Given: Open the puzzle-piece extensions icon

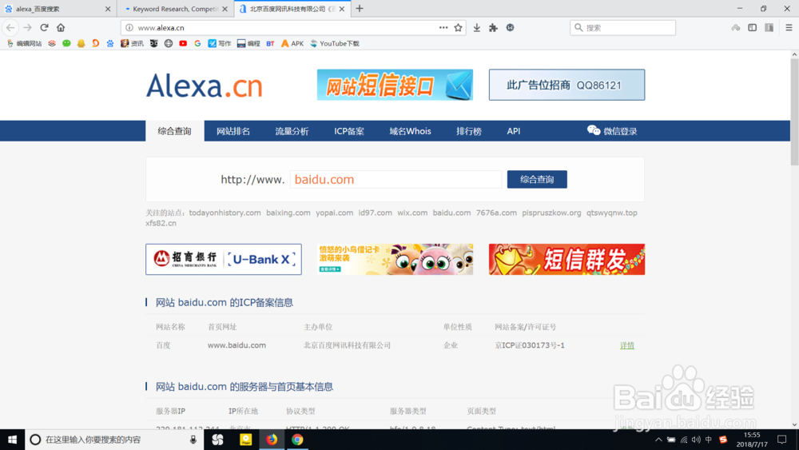Looking at the screenshot, I should (x=493, y=27).
